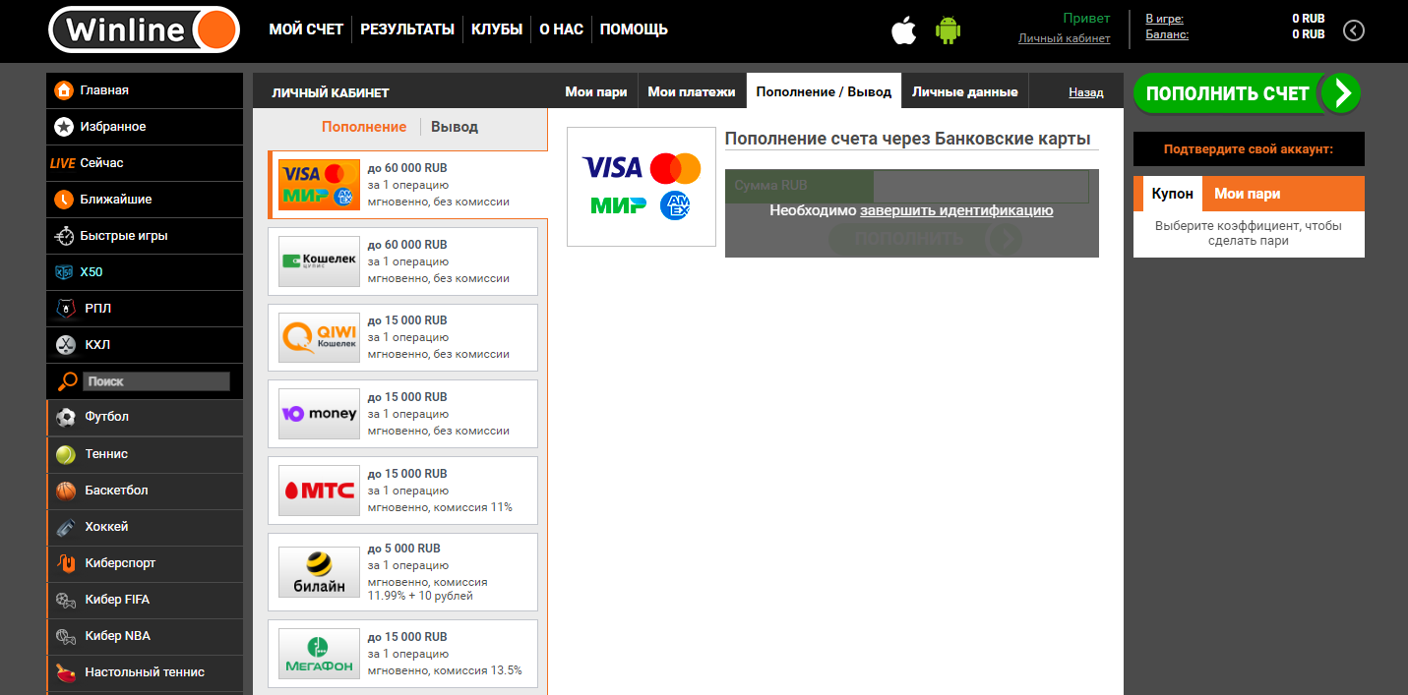Click the text 'мгновенно, комиссия 13.5%'
Image resolution: width=1408 pixels, height=695 pixels.
pyautogui.click(x=445, y=670)
